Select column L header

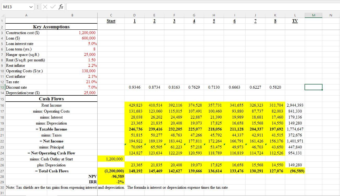pos(295,15)
